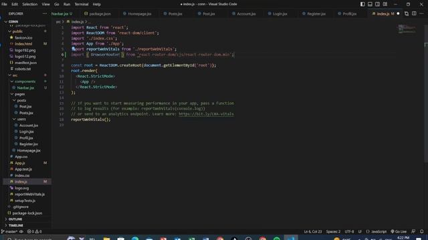The height and width of the screenshot is (240, 428).
Task: Open package-lock.json in explorer
Action: pos(27,213)
